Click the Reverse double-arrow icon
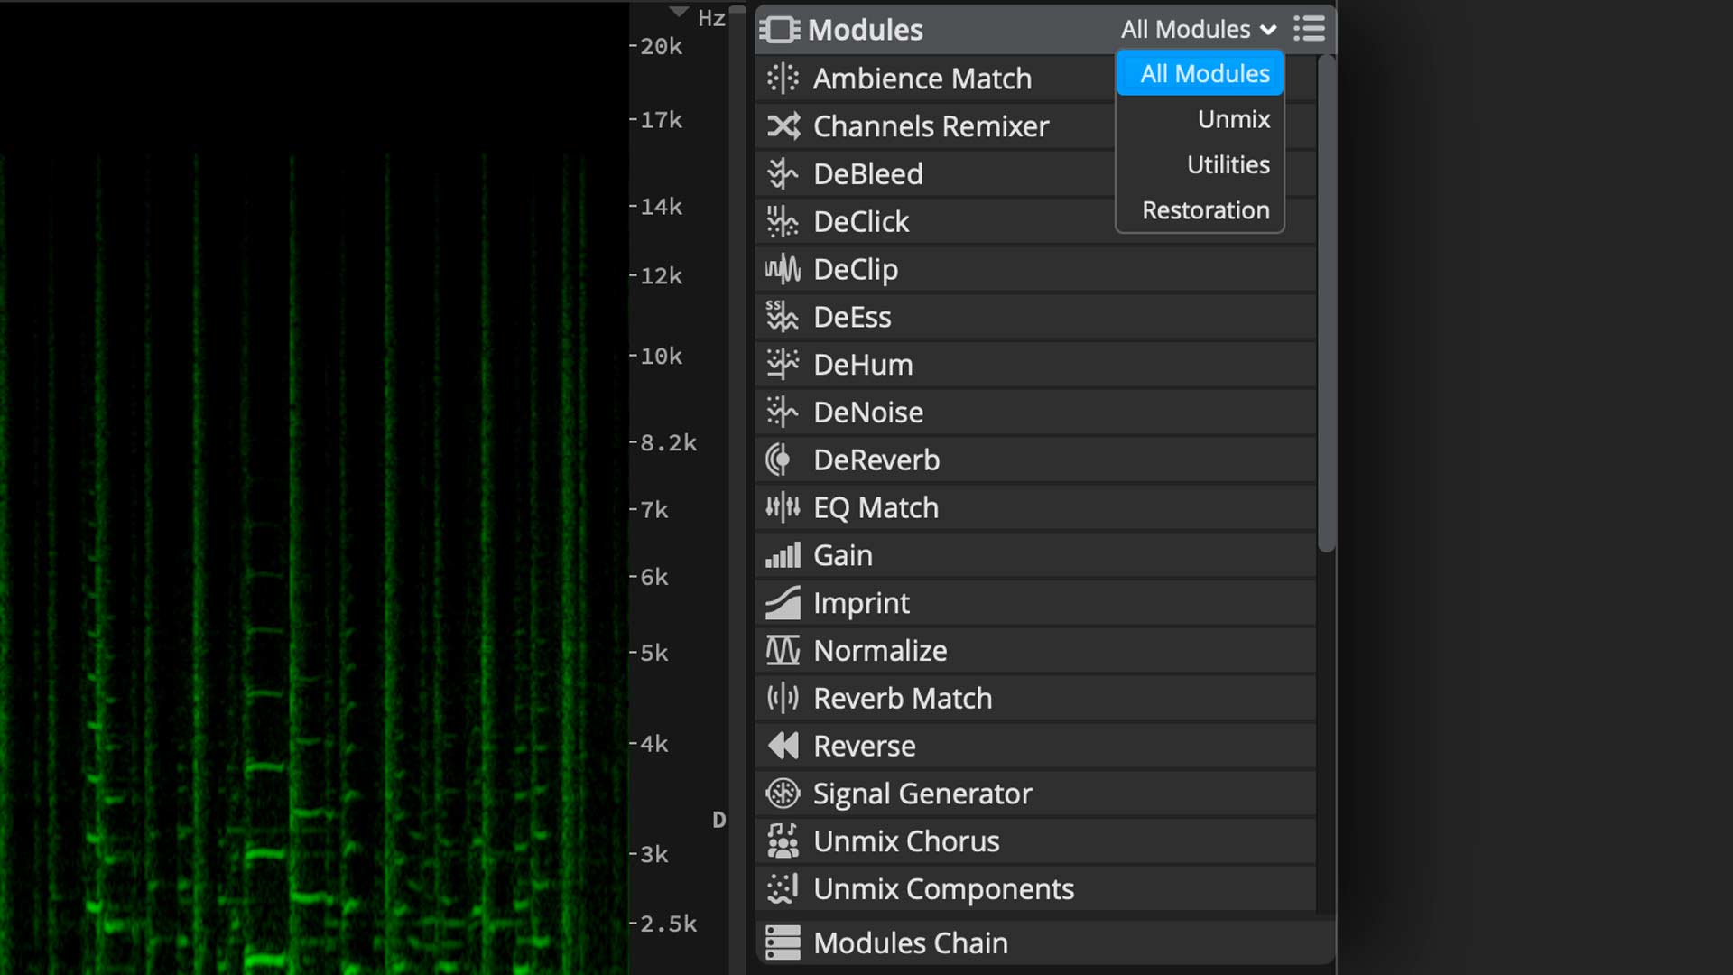This screenshot has height=975, width=1733. coord(783,746)
